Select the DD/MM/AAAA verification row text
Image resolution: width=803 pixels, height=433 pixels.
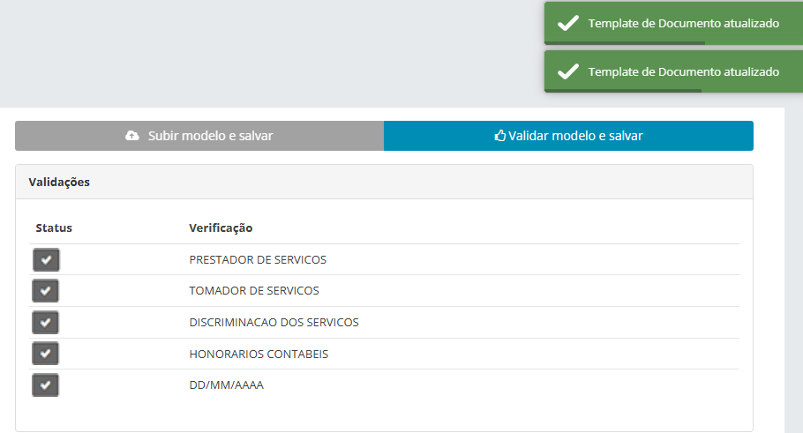[227, 385]
